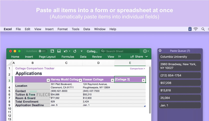209x121 pixels.
Task: Open the Edit menu
Action: click(x=27, y=29)
